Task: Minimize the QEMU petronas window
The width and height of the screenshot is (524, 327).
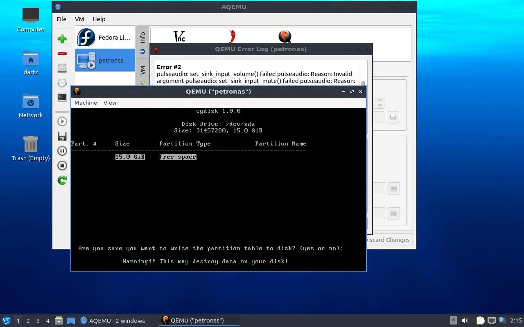Action: [x=343, y=92]
